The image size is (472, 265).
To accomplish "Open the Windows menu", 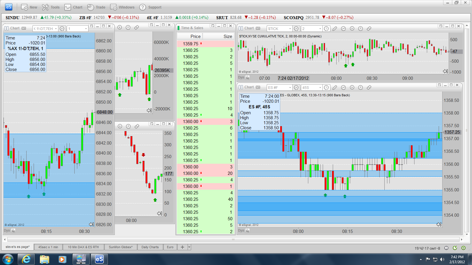I will 122,7.
